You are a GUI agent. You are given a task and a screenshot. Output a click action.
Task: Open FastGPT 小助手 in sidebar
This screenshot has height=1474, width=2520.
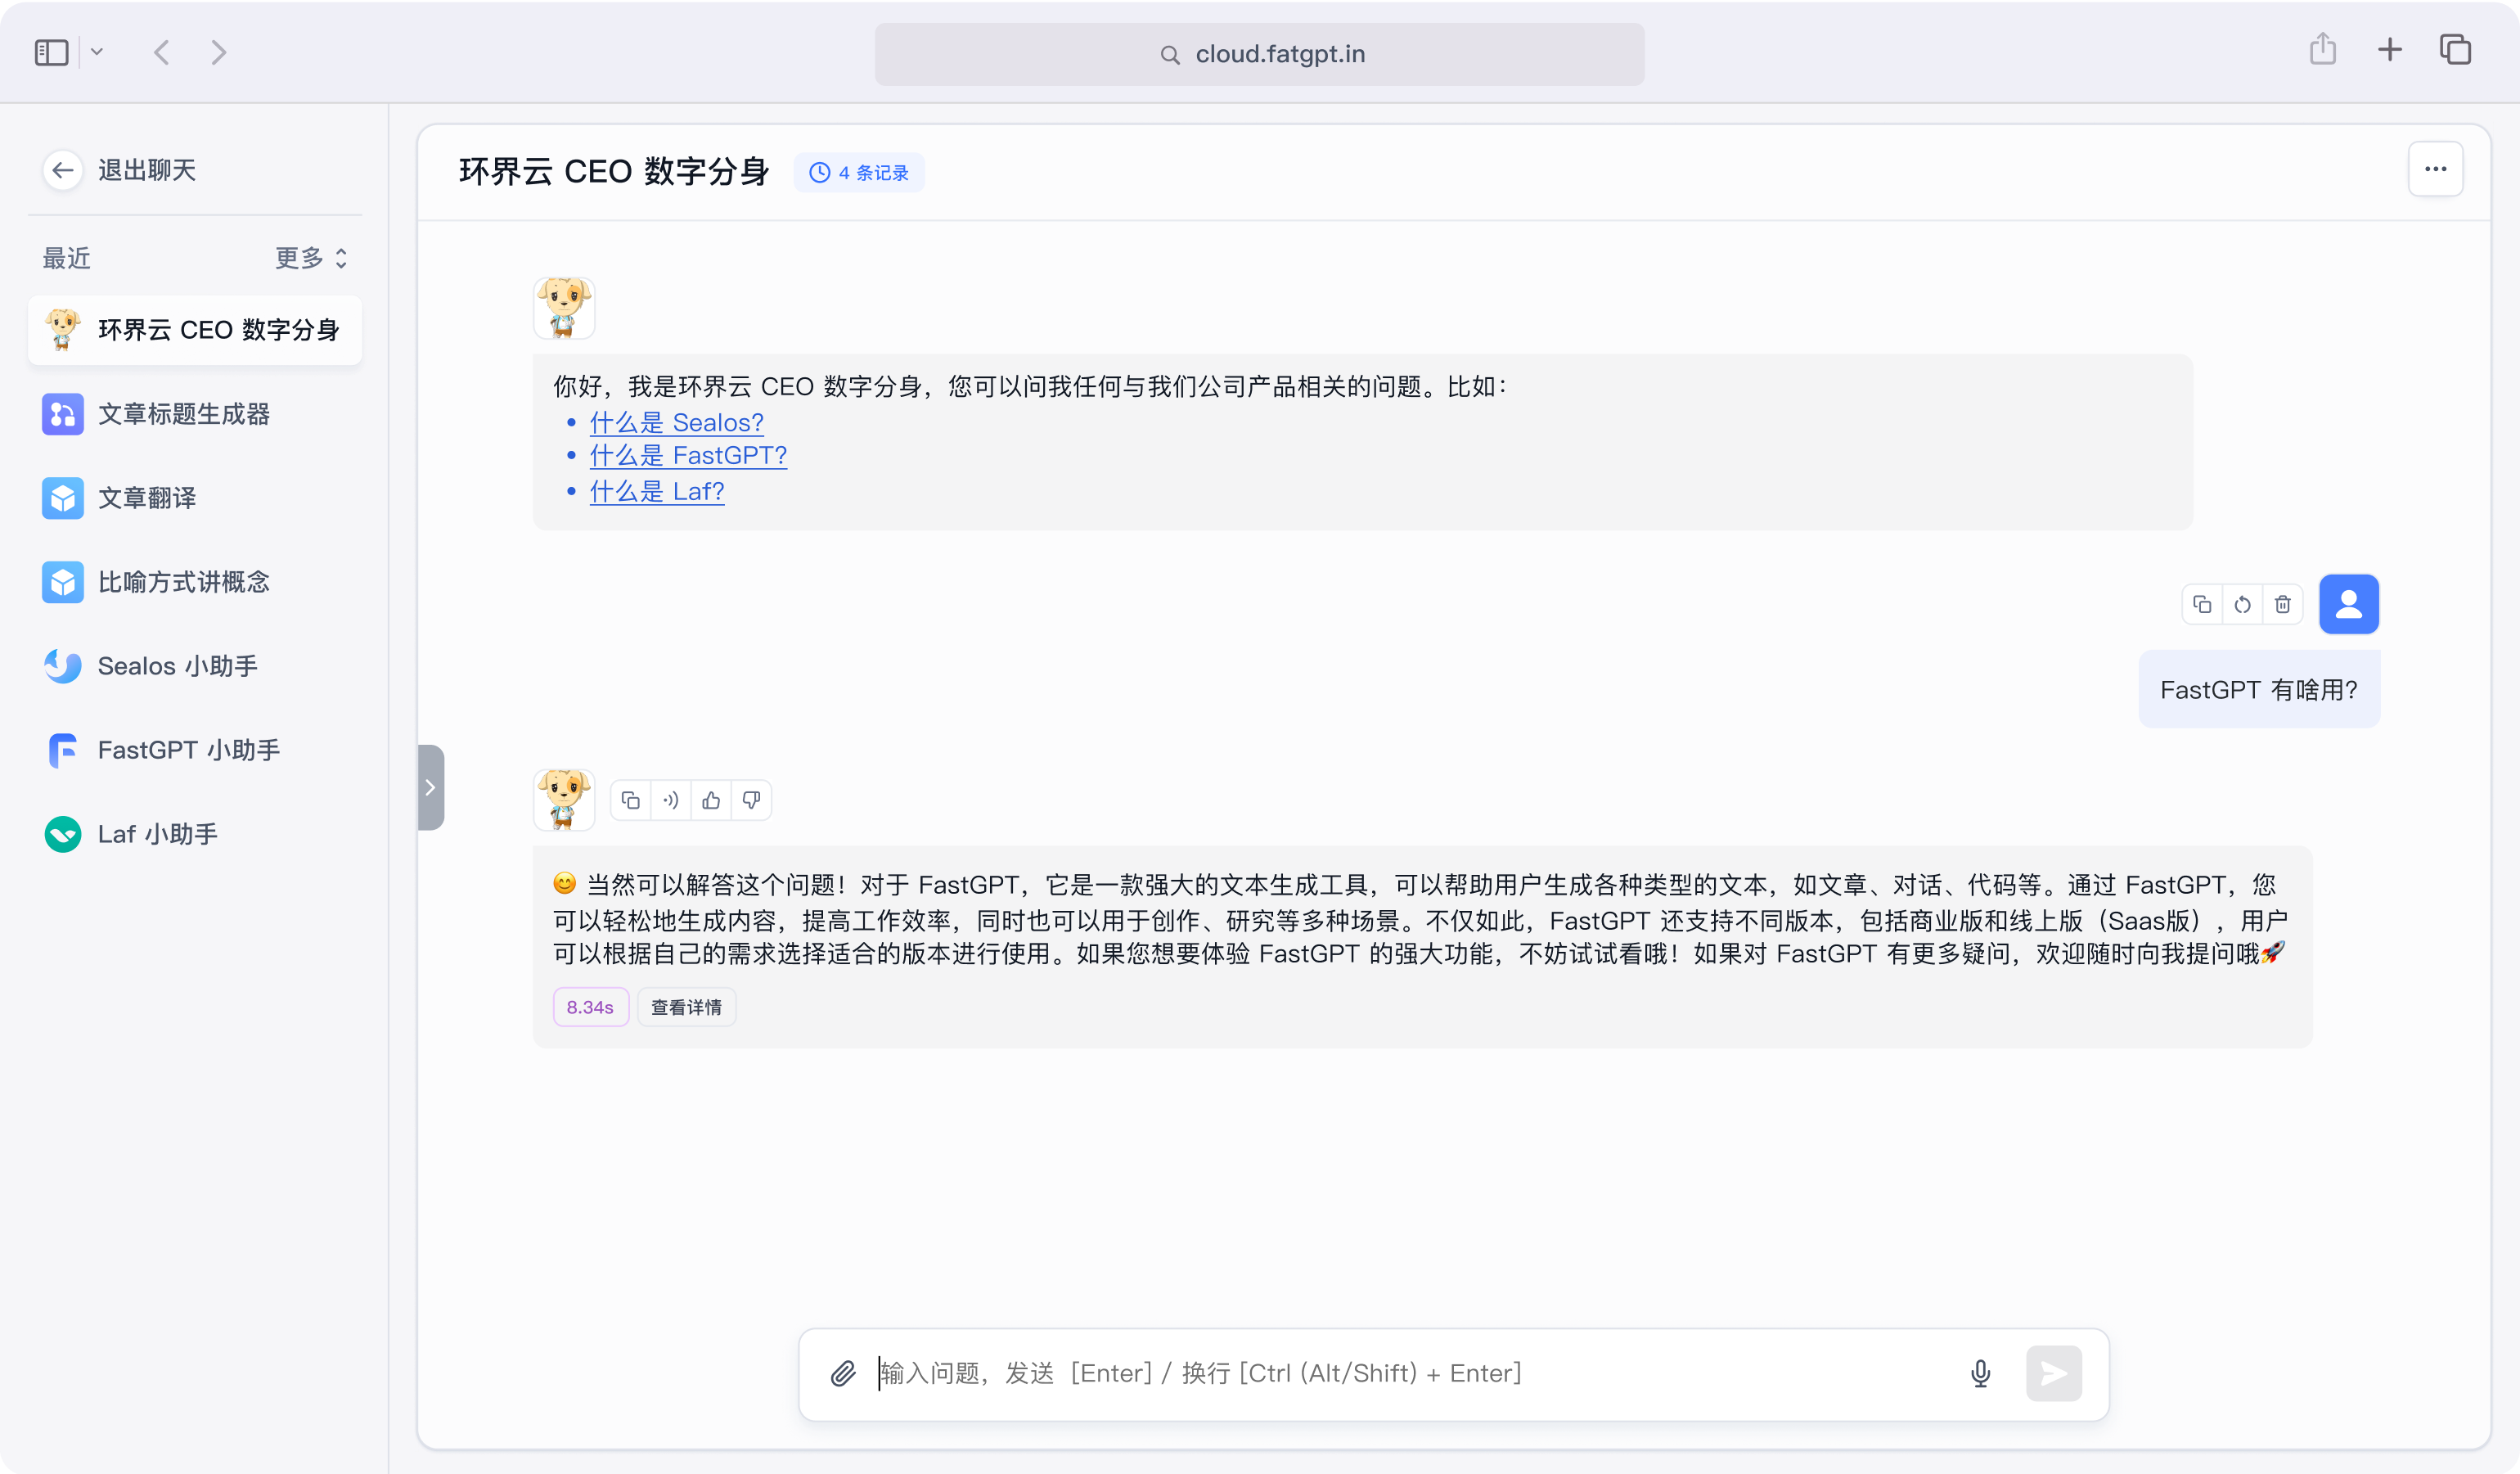(x=195, y=750)
